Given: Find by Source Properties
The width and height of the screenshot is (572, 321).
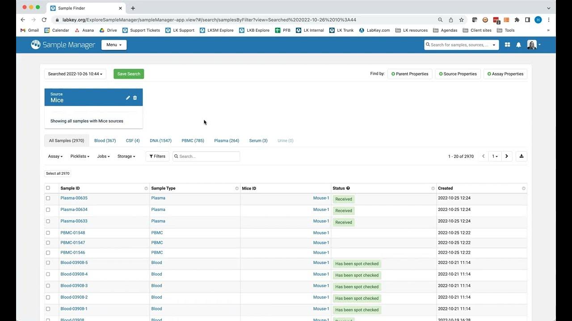Looking at the screenshot, I should point(458,74).
